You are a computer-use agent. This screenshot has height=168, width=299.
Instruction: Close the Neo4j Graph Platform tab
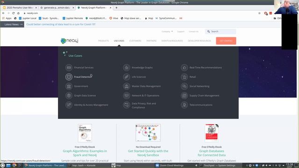coord(110,7)
